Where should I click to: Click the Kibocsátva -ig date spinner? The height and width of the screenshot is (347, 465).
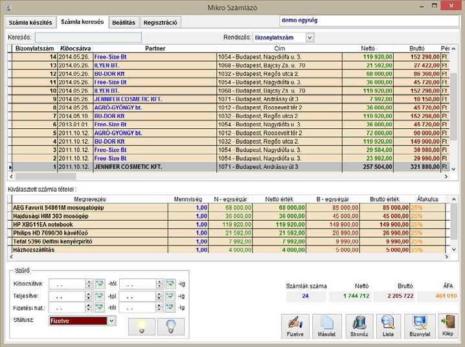(159, 284)
